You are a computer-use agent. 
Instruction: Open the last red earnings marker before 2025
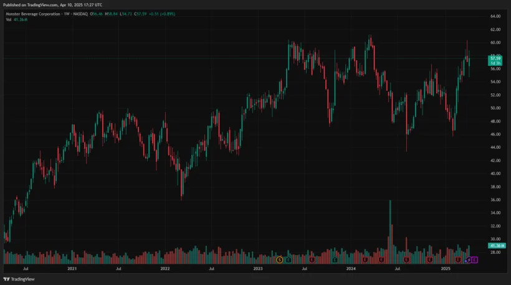tap(429, 260)
